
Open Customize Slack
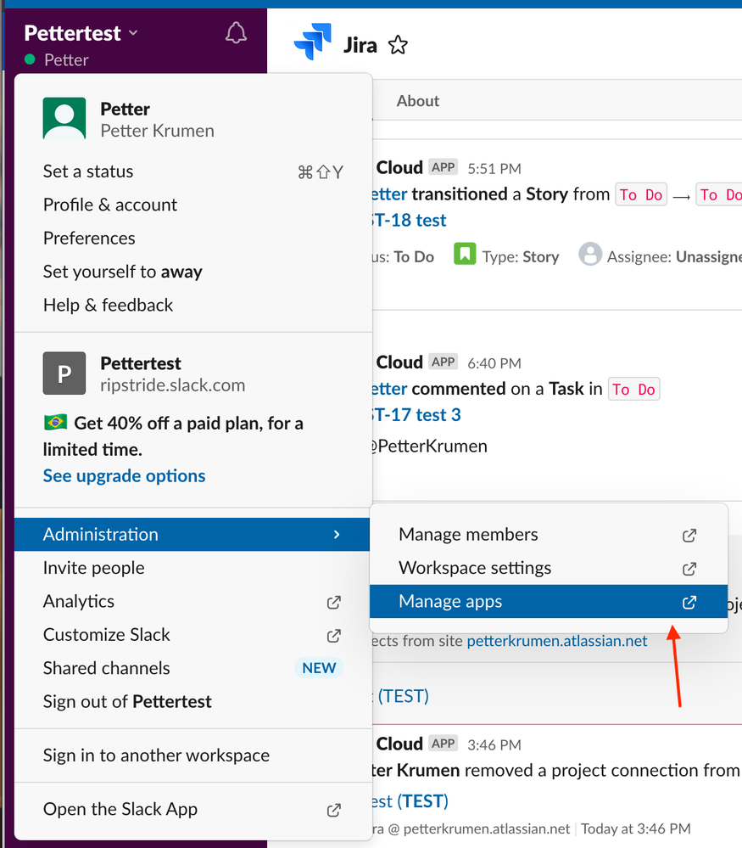tap(193, 635)
